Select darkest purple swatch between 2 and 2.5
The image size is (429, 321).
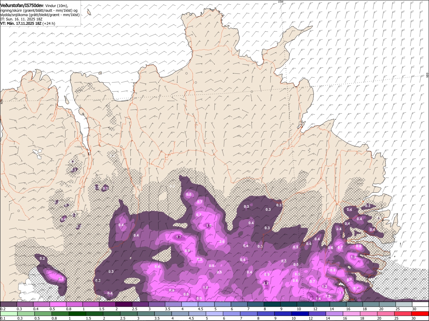[124, 304]
